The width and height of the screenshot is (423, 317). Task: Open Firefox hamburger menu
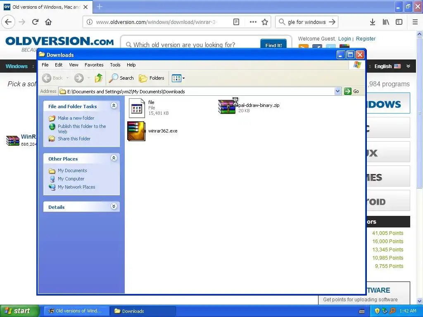[x=415, y=22]
